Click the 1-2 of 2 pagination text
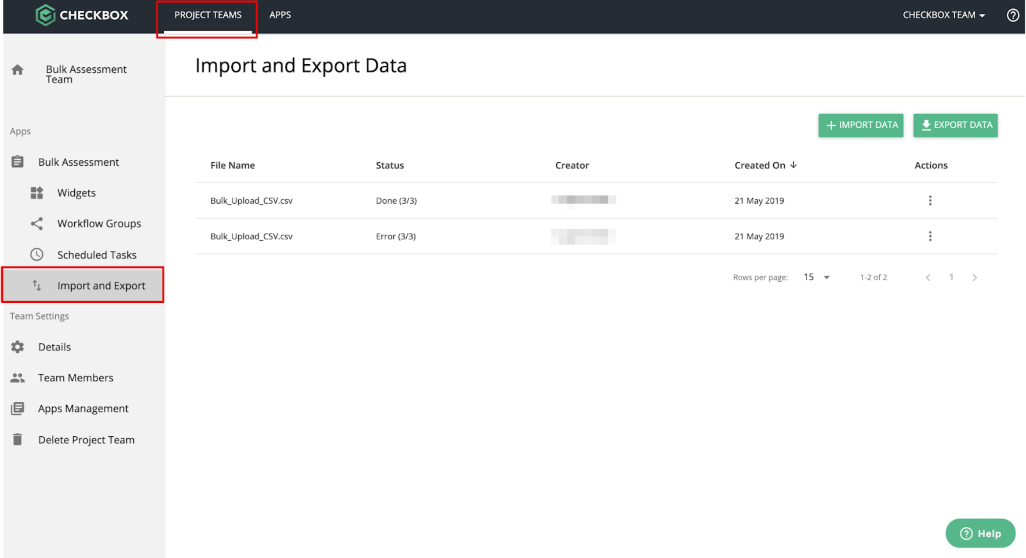 coord(873,277)
